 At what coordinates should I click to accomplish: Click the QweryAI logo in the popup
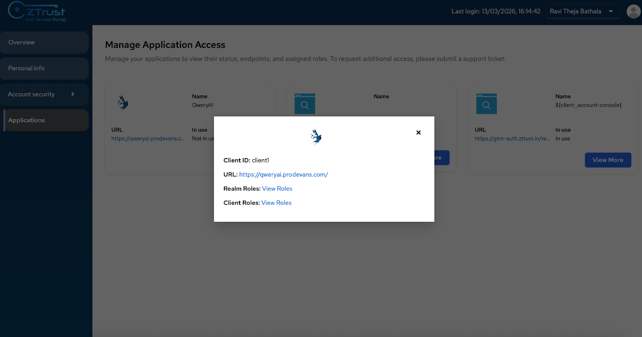(x=316, y=136)
